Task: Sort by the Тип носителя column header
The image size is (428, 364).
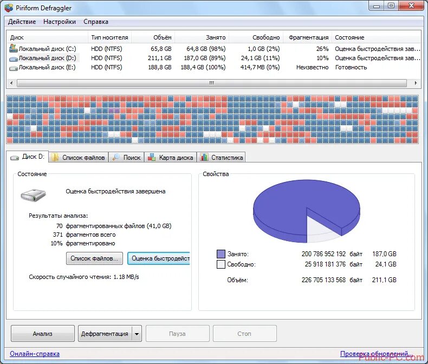Action: coord(110,37)
